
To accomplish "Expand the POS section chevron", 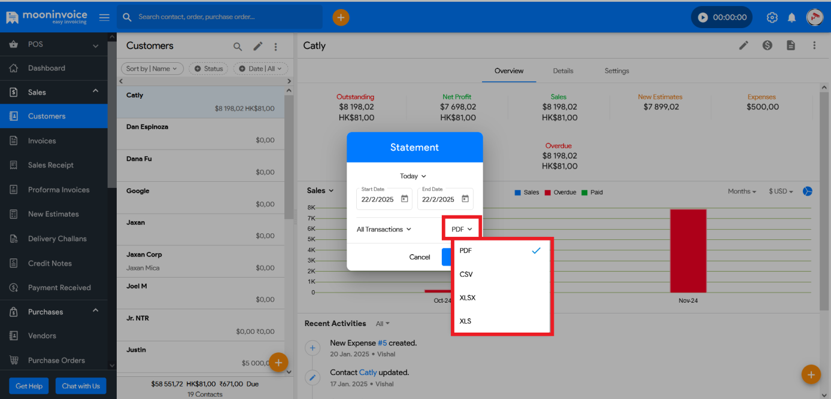I will (x=96, y=45).
